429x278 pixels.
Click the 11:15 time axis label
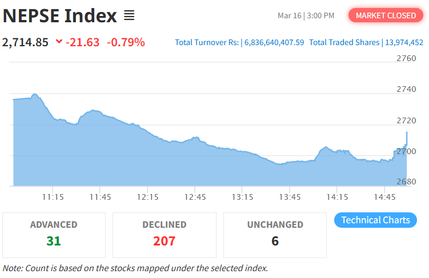point(52,196)
